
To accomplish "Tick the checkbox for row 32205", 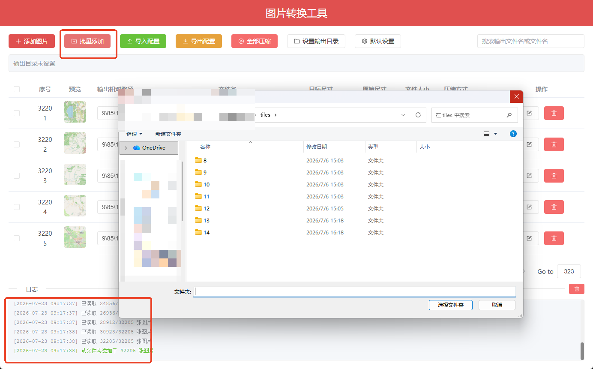I will [x=17, y=238].
